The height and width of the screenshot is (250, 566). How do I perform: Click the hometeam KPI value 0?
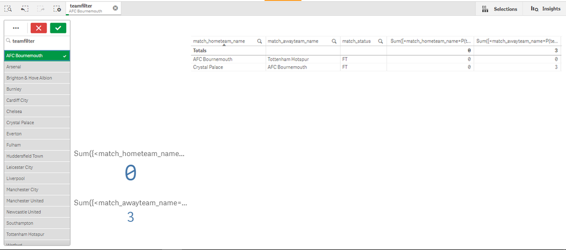(131, 173)
